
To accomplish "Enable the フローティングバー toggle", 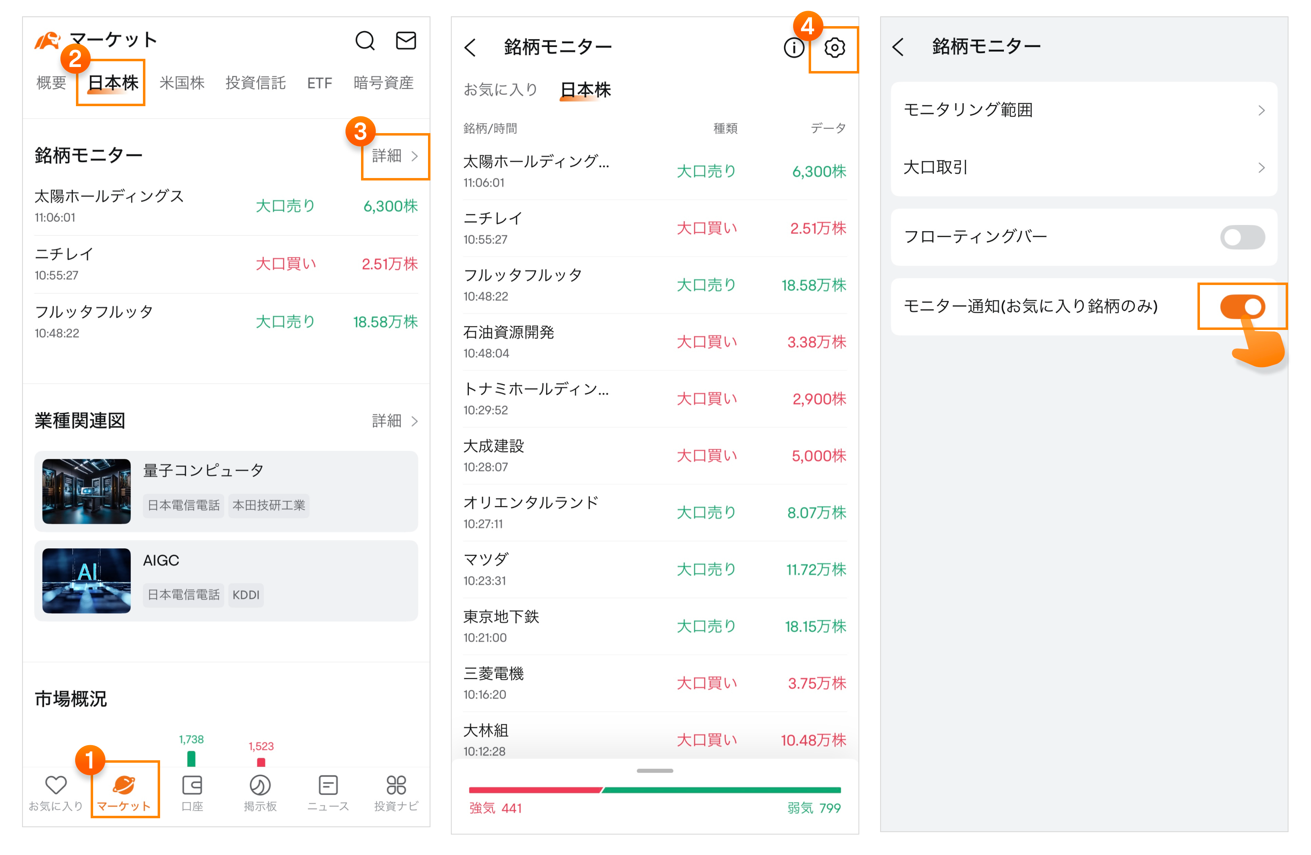I will pyautogui.click(x=1242, y=237).
